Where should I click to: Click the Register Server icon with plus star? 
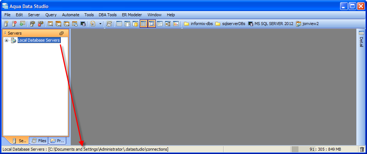6,24
